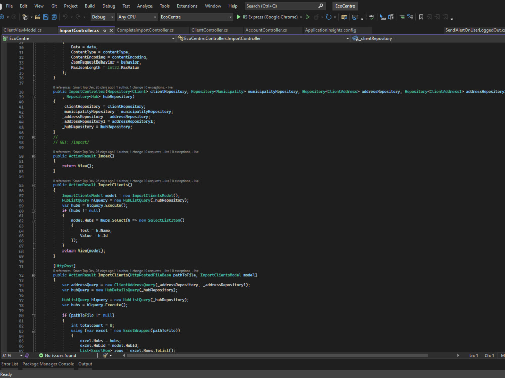Collapse the HttpPost ImportClients method at line 72
This screenshot has width=505, height=378.
point(33,275)
